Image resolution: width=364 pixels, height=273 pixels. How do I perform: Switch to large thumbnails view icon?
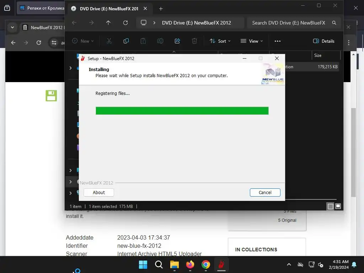click(338, 206)
